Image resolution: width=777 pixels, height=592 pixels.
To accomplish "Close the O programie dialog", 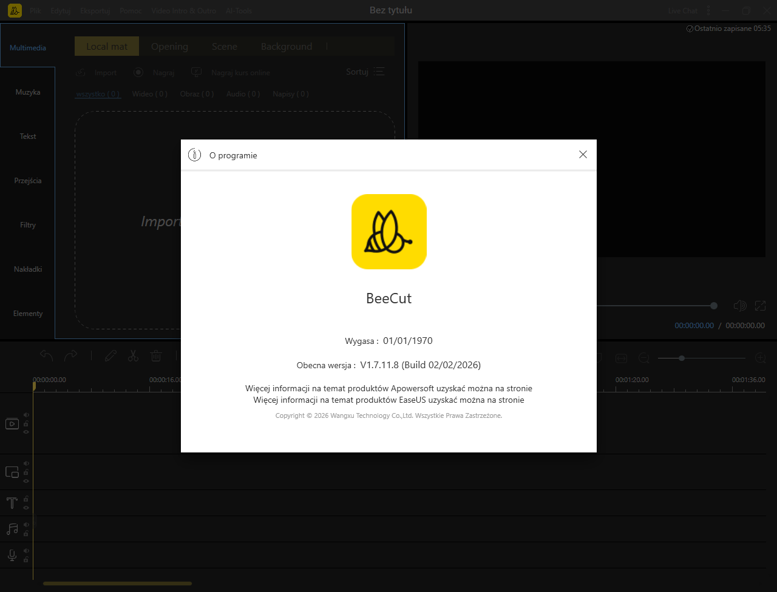I will point(583,155).
